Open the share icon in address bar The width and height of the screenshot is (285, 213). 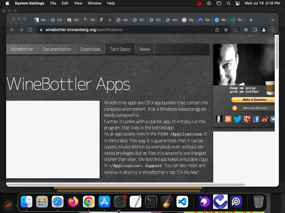[217, 30]
